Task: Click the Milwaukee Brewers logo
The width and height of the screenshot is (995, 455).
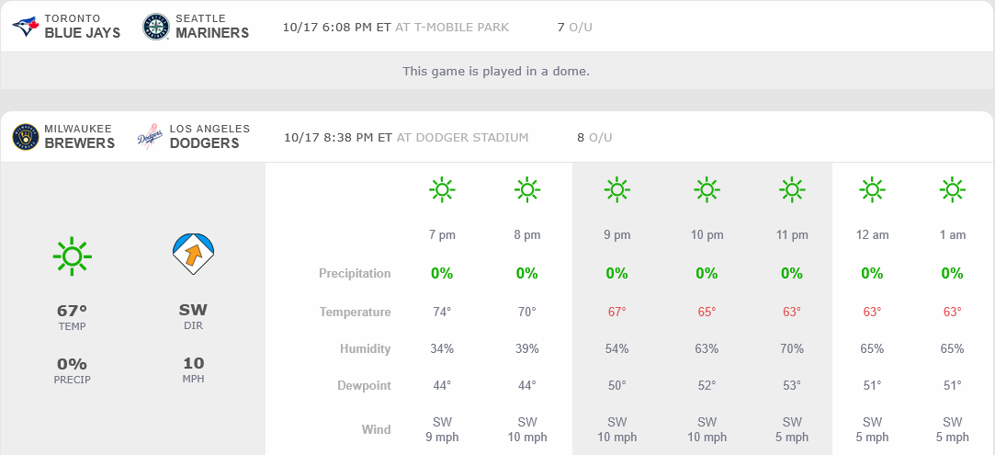Action: point(26,137)
